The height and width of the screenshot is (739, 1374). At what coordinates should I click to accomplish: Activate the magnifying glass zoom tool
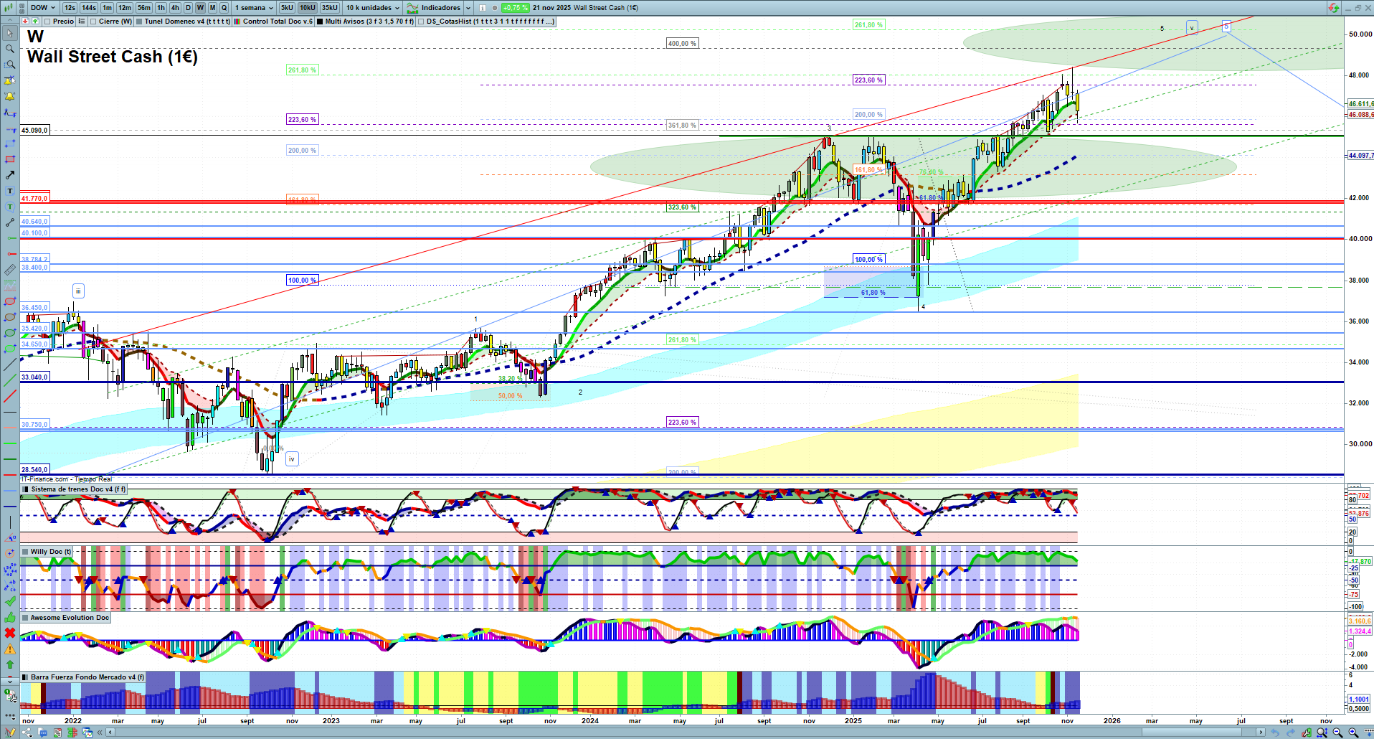pyautogui.click(x=10, y=49)
